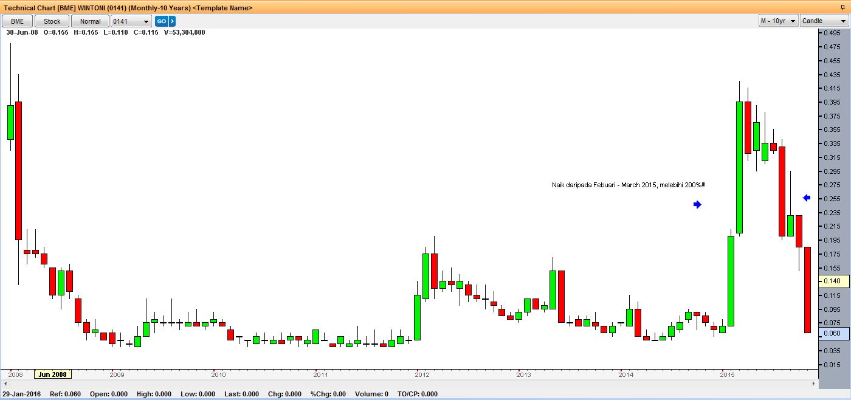Click the %Chg: 0.00 status entry
851x400 pixels.
coord(328,394)
